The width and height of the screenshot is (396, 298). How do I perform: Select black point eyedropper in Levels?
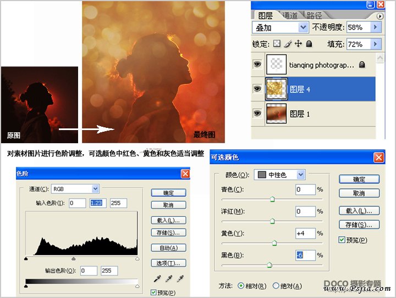tap(157, 279)
